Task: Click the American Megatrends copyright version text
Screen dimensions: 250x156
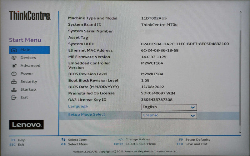Action: click(126, 151)
